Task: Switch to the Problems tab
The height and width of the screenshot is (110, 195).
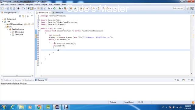Action: [6, 80]
